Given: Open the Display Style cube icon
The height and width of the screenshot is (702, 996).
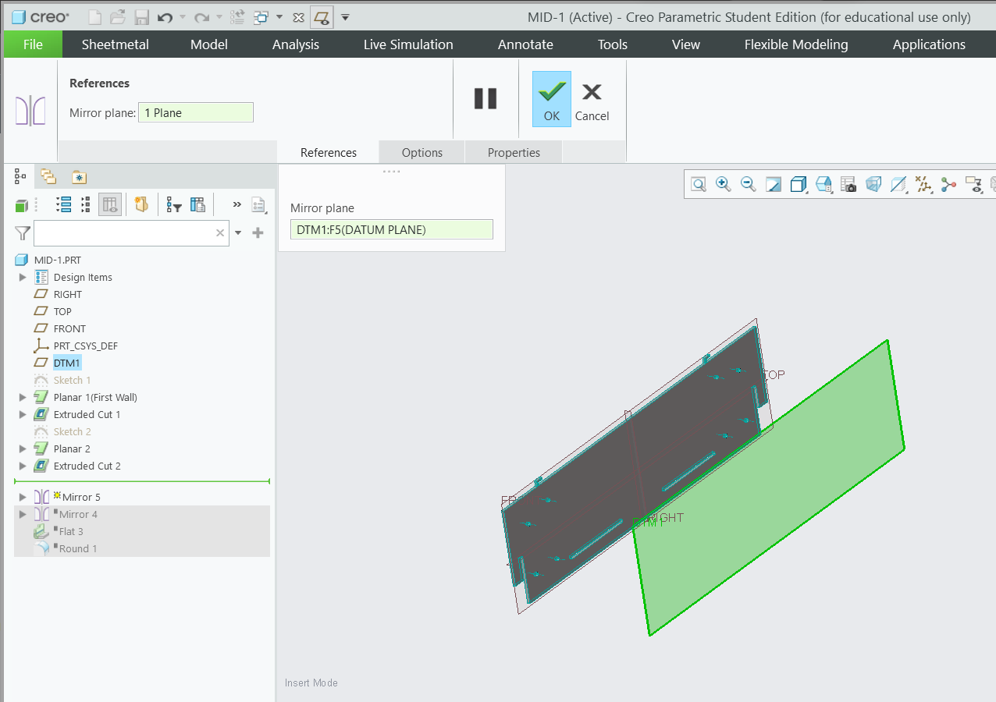Looking at the screenshot, I should click(799, 184).
